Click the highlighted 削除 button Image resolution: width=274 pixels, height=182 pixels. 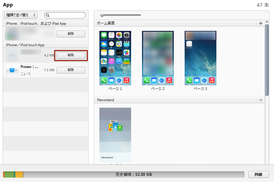pyautogui.click(x=71, y=55)
